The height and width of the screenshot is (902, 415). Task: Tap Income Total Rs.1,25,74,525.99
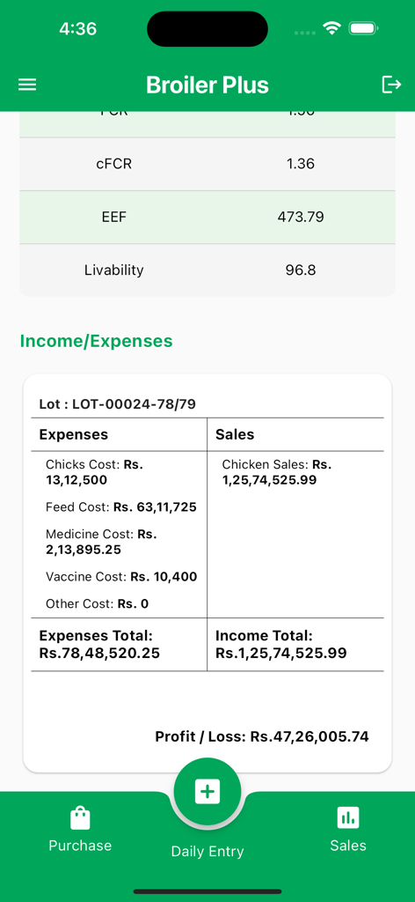[280, 644]
